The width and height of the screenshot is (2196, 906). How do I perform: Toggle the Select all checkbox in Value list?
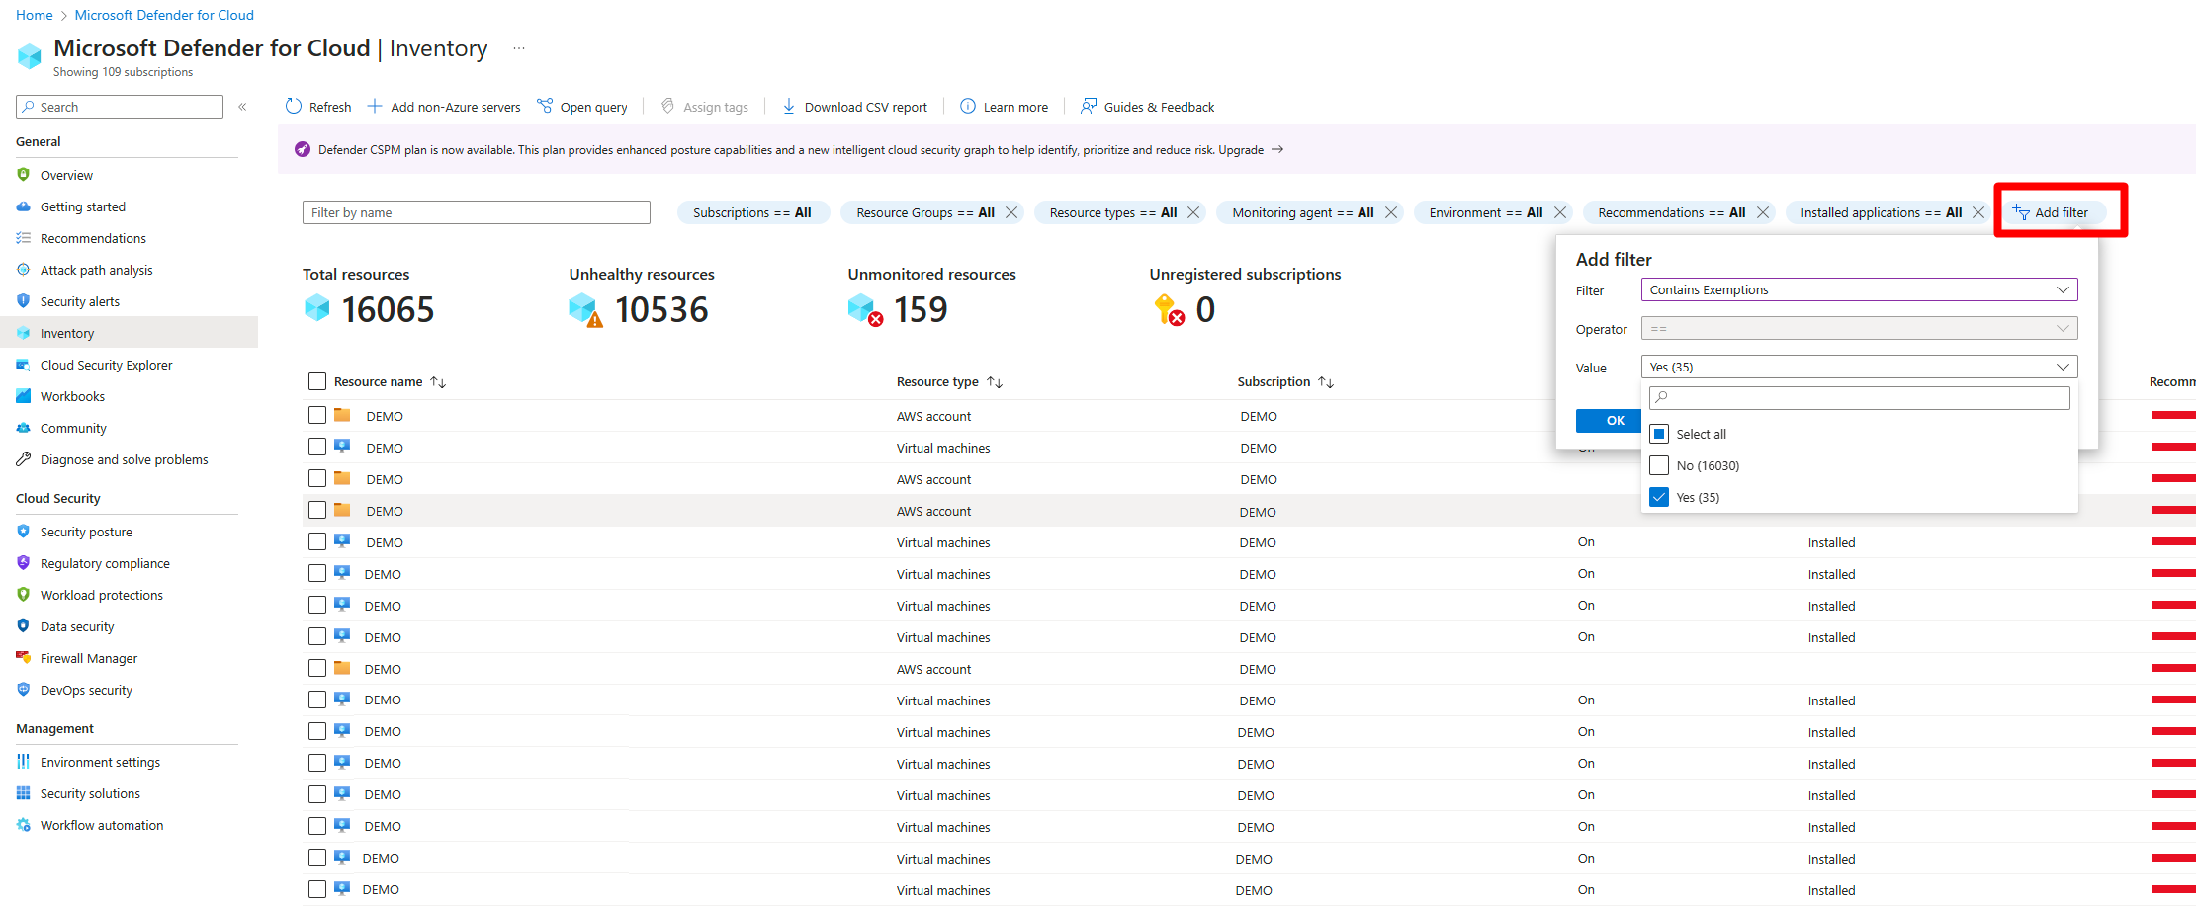tap(1659, 434)
